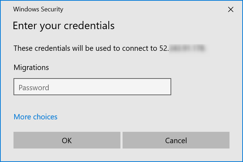Click the Password input field

click(92, 87)
